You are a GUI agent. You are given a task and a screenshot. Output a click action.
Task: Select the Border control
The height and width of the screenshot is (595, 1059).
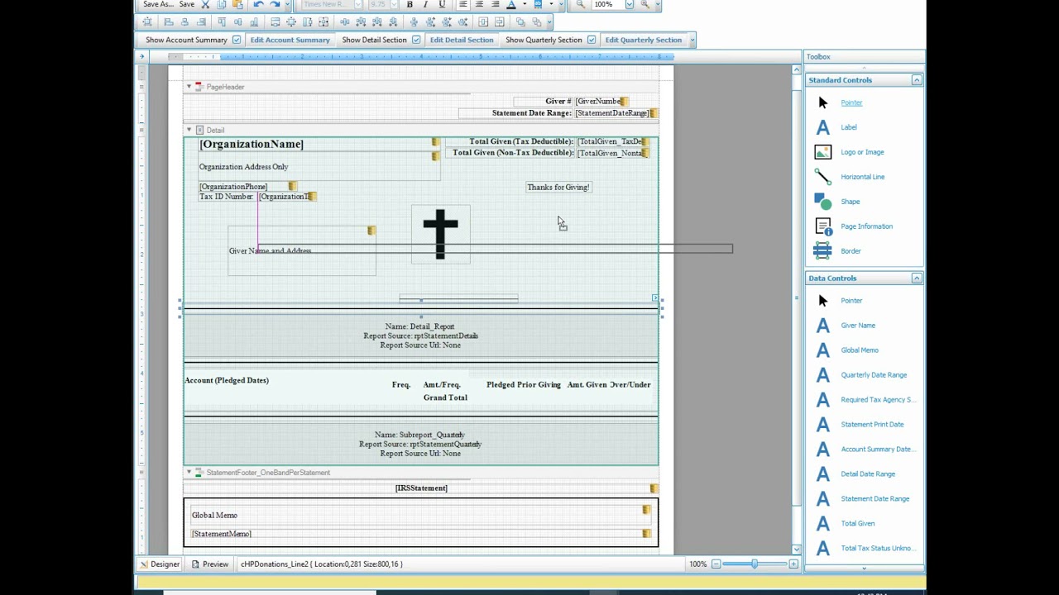click(851, 251)
